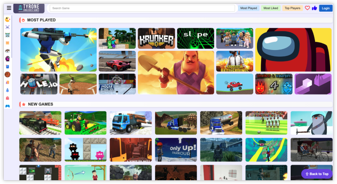Click the Login button
The height and width of the screenshot is (184, 337).
pos(326,8)
